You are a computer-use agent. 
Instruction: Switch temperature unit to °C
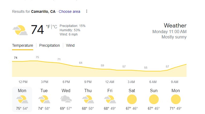tap(55, 27)
